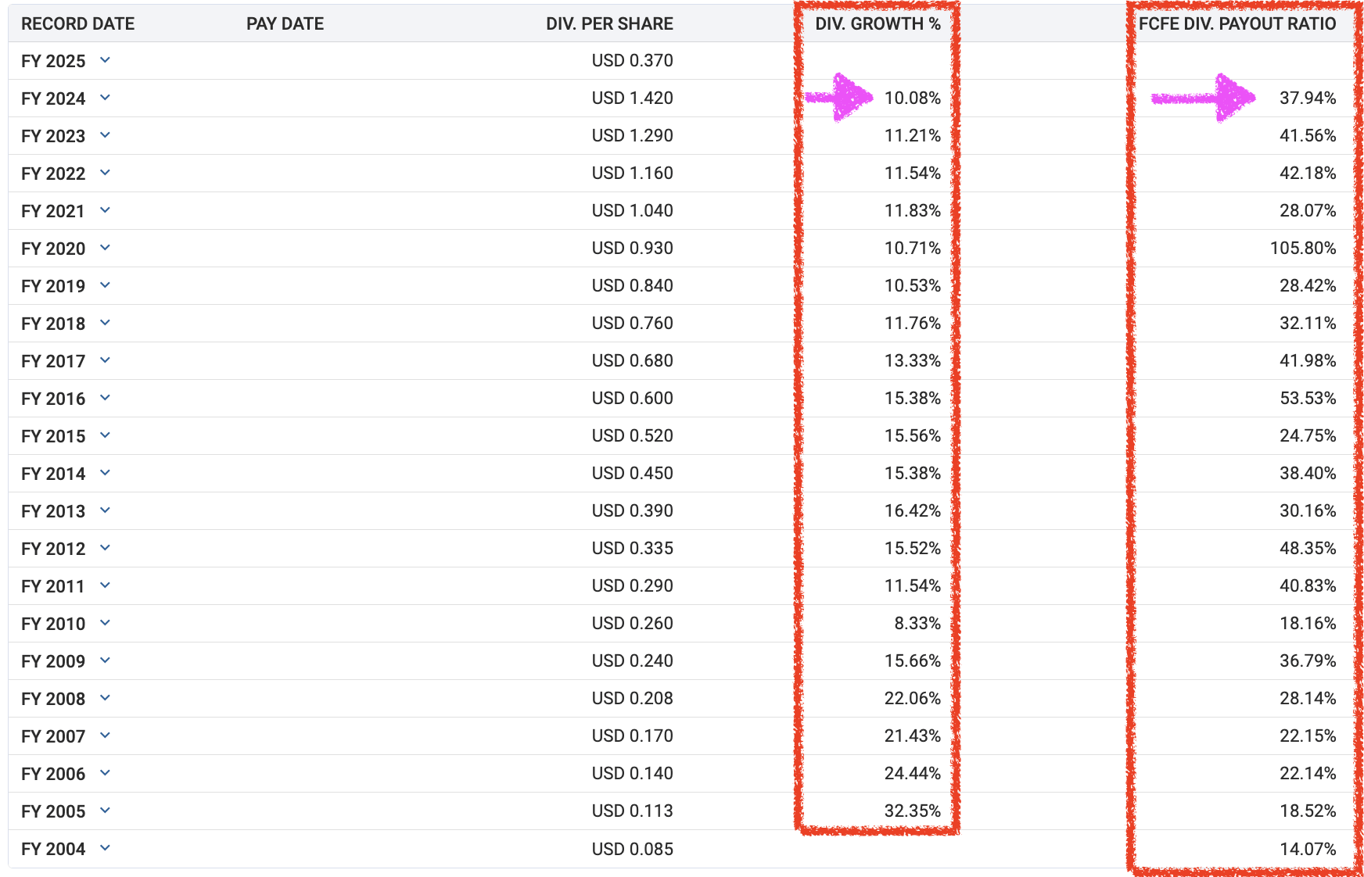Viewport: 1364px width, 877px height.
Task: Click the FY 2010 row label
Action: tap(53, 624)
